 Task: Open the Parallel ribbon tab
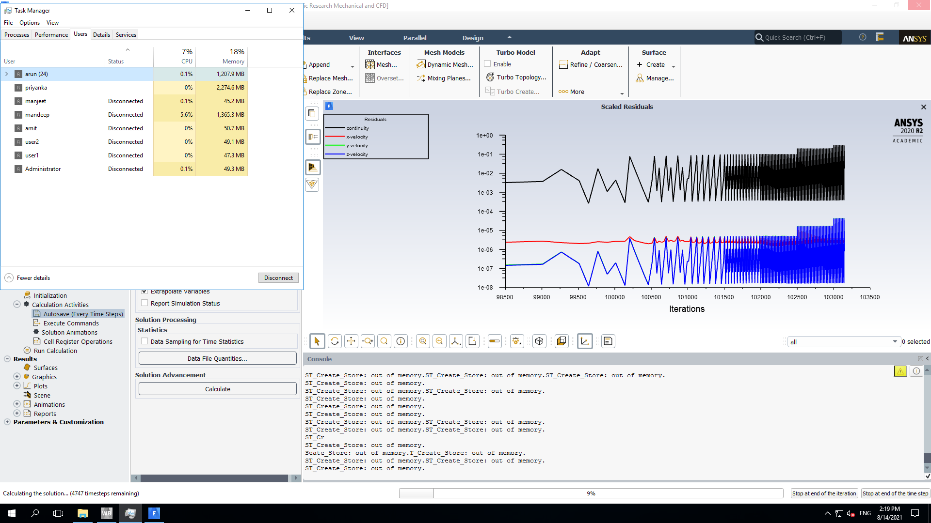click(415, 38)
